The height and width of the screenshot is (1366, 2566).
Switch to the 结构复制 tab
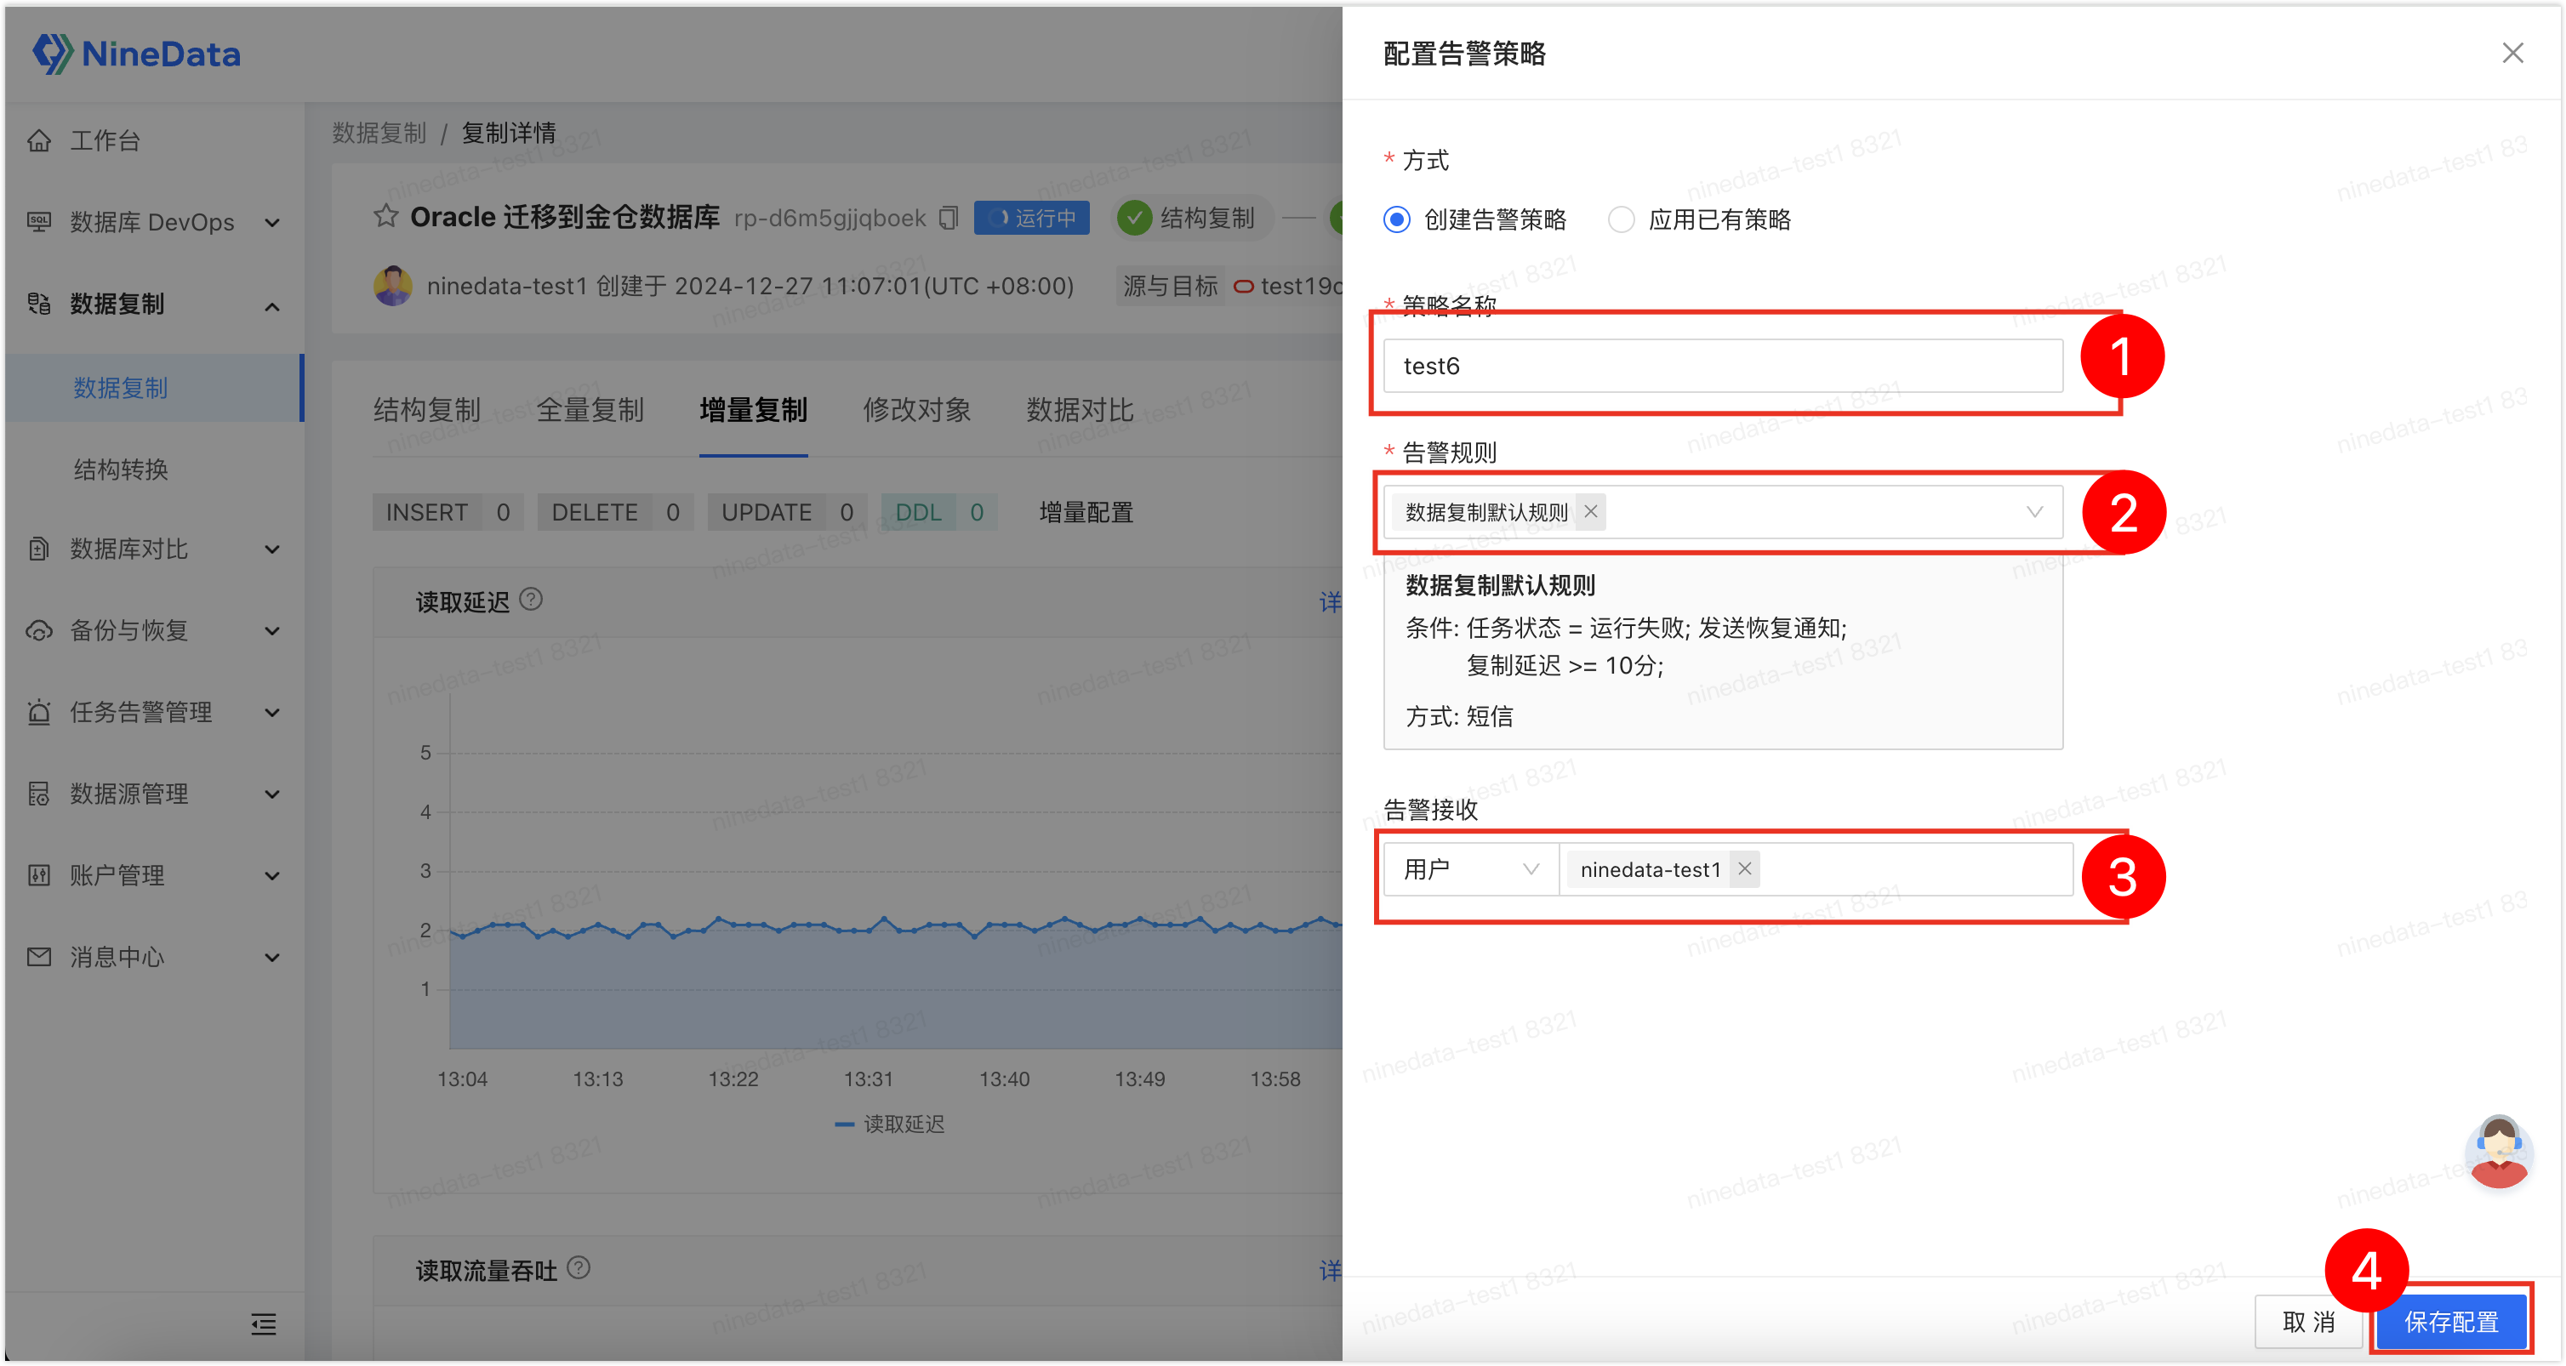click(x=426, y=409)
